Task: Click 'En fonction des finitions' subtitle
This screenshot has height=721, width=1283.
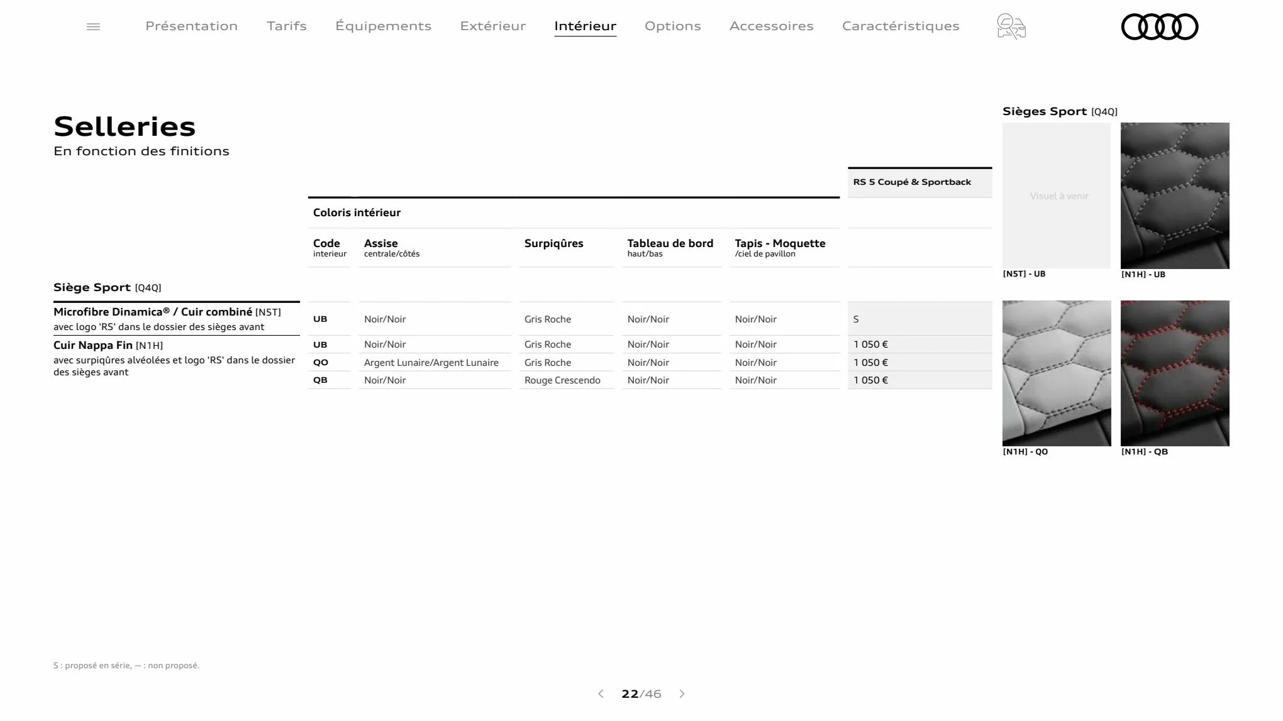Action: click(x=142, y=151)
